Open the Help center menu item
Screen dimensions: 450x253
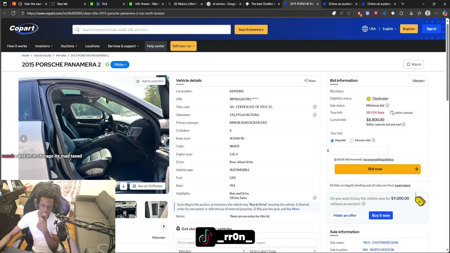[x=155, y=46]
